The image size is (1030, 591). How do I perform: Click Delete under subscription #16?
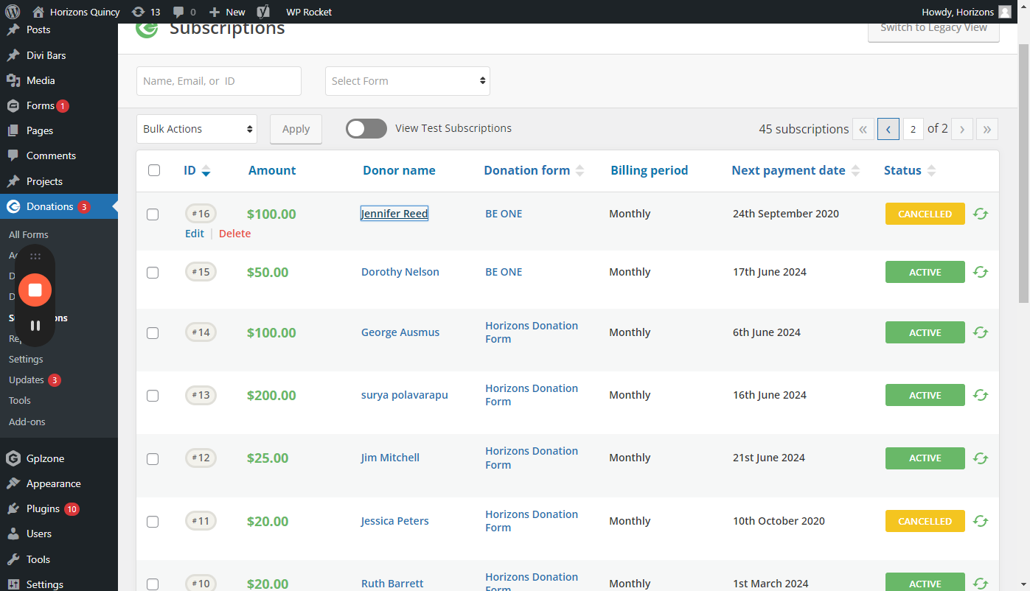pos(234,234)
